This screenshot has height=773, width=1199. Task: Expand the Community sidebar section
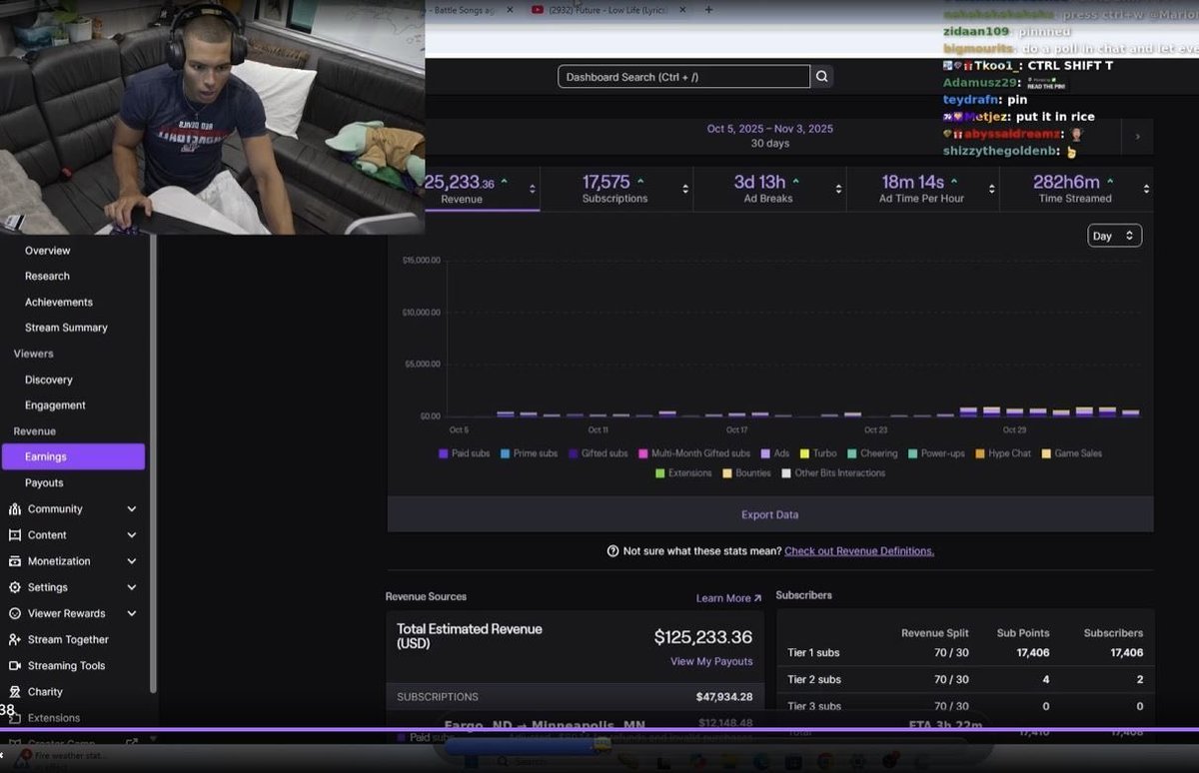132,509
